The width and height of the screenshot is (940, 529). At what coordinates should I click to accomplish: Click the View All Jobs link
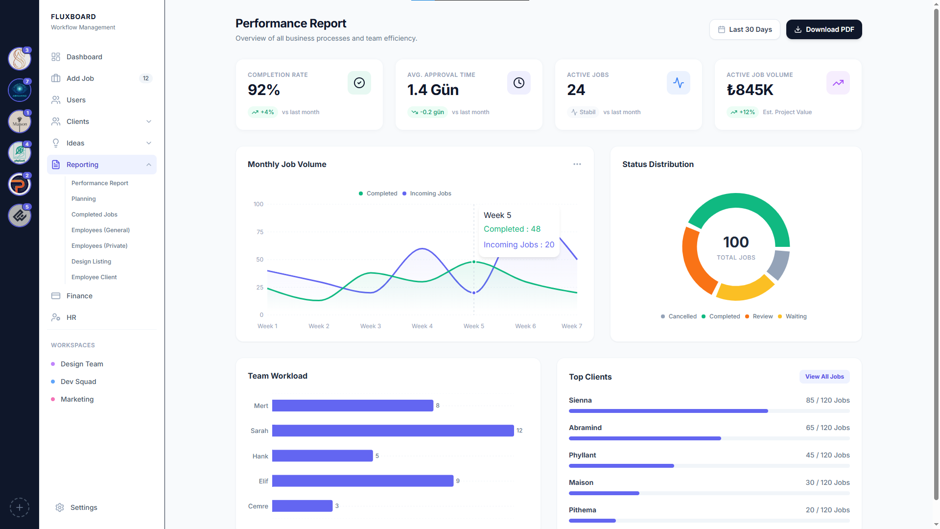pos(824,377)
